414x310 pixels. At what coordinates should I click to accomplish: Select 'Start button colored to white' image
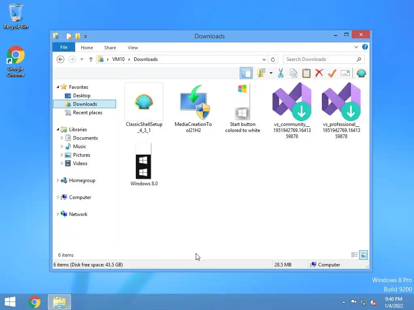(243, 108)
